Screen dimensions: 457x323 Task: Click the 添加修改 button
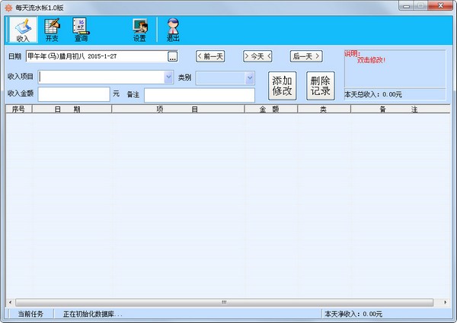click(x=282, y=86)
